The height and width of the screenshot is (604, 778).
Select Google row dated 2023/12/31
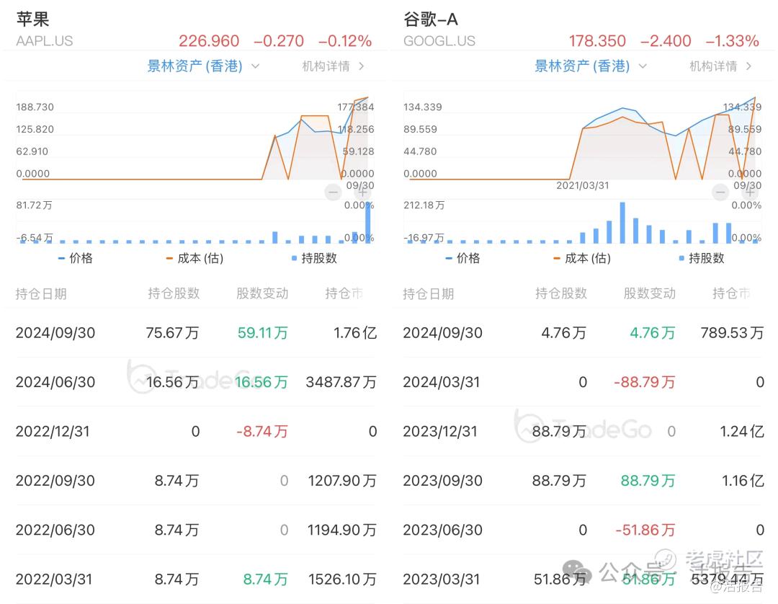(583, 431)
